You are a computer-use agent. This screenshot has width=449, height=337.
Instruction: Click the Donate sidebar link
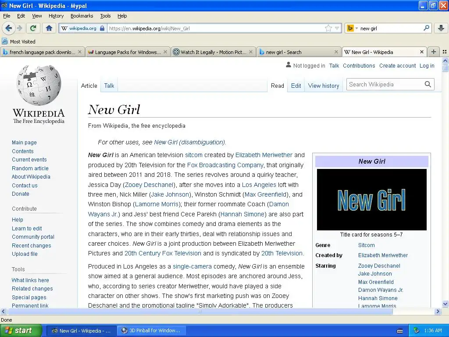pyautogui.click(x=20, y=194)
